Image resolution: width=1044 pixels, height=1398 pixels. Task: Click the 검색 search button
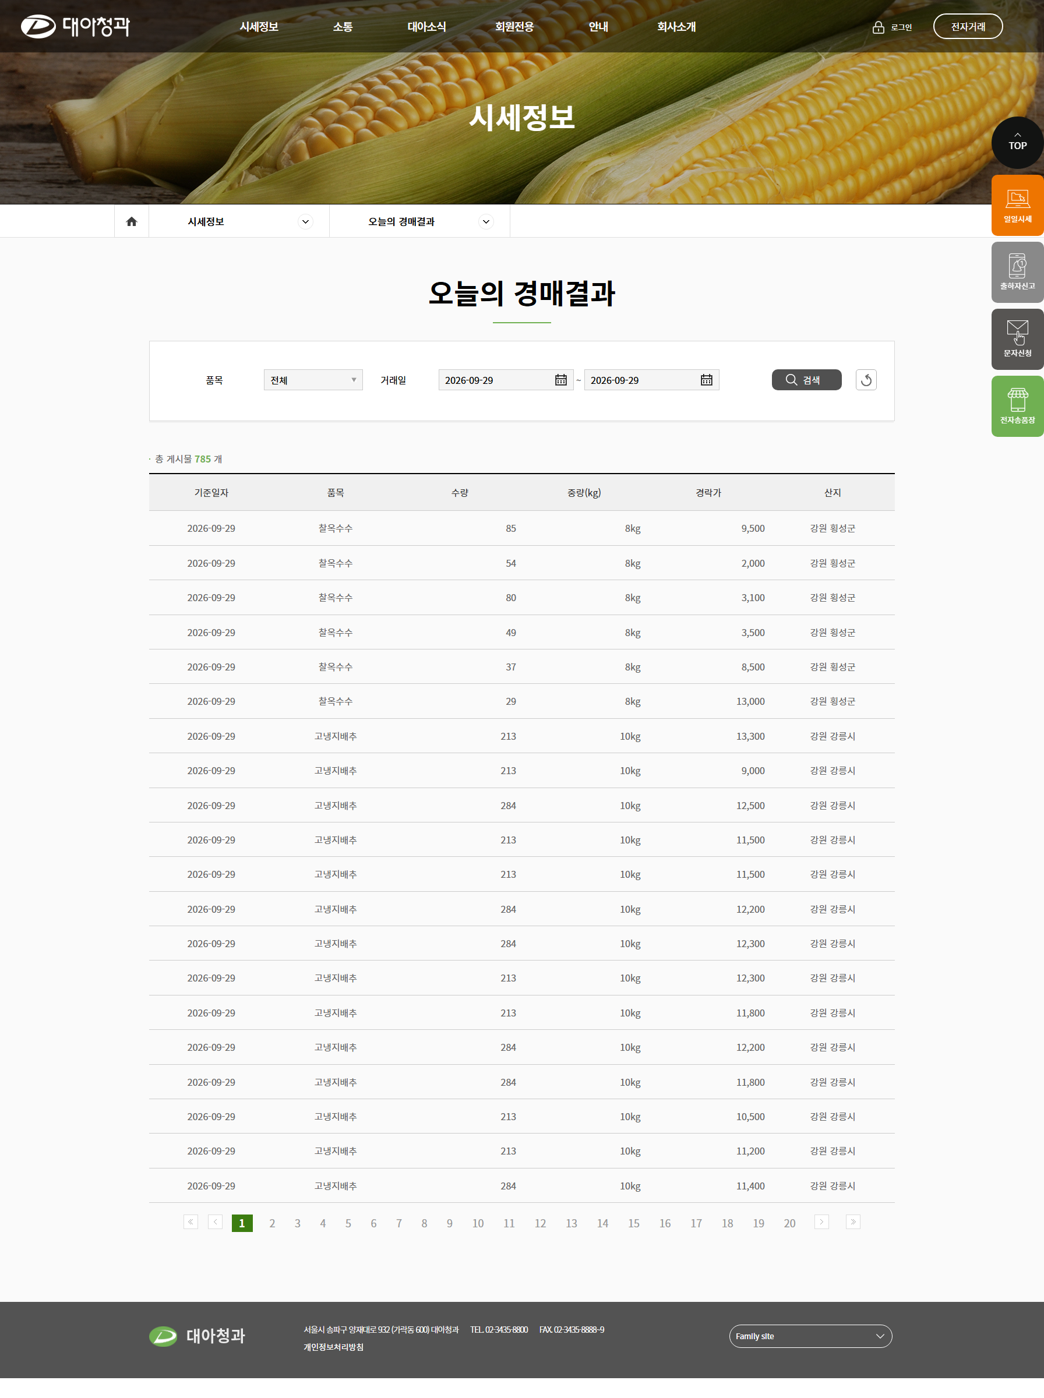pos(806,380)
